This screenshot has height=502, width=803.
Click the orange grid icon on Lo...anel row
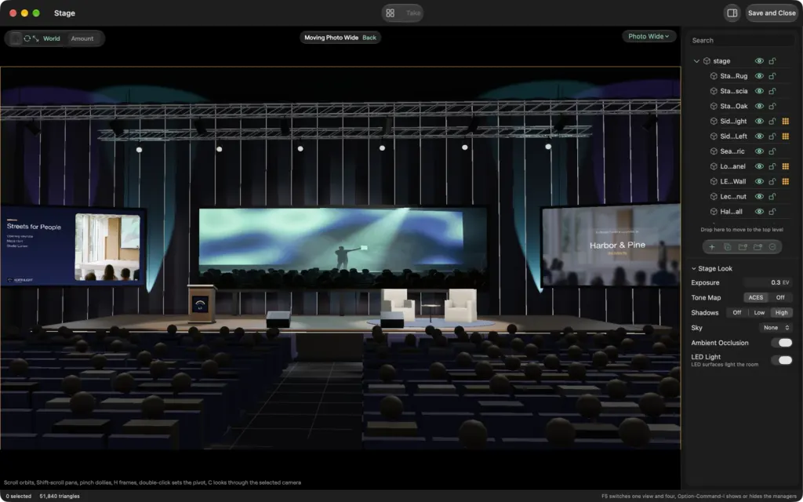click(786, 166)
